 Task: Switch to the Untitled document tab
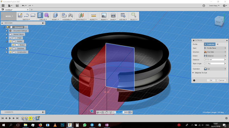[x=15, y=10]
